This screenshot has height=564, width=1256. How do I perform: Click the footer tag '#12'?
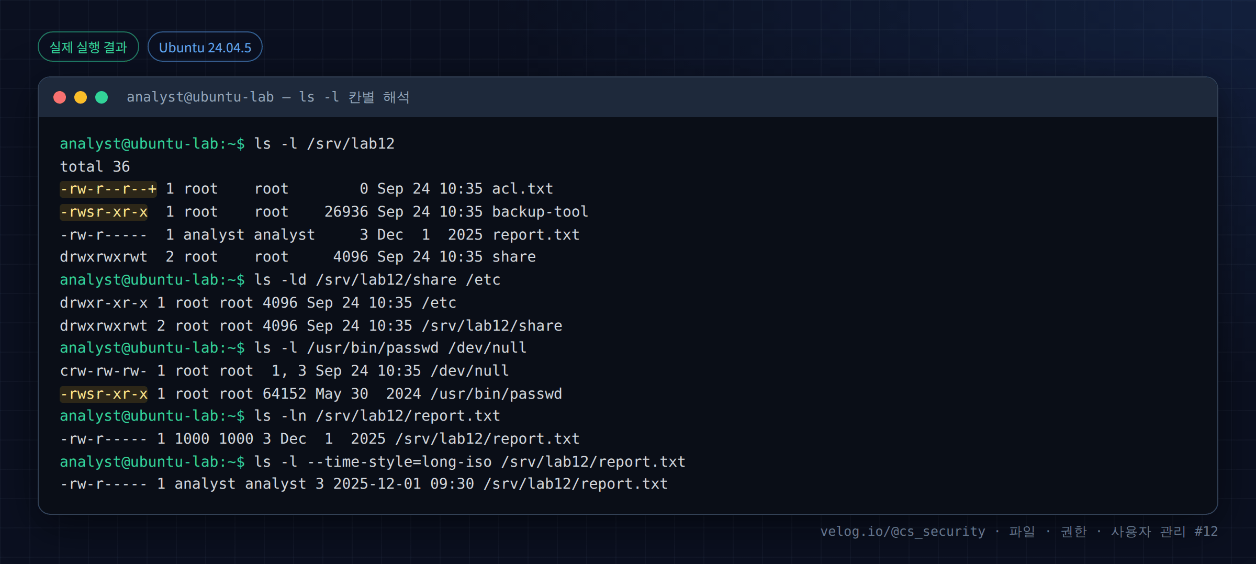[x=1206, y=532]
